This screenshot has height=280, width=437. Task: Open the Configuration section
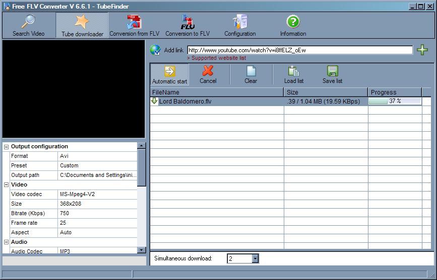click(x=240, y=25)
